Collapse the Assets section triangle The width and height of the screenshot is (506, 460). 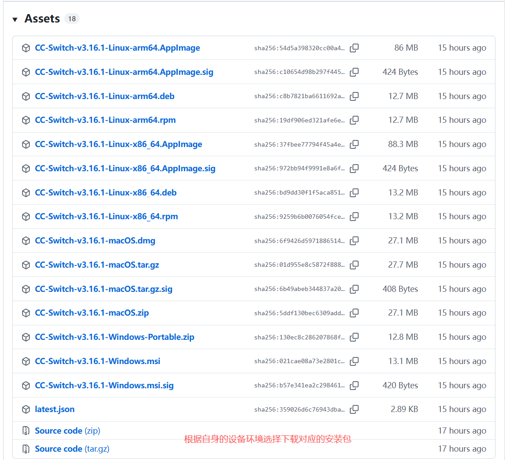(x=15, y=20)
